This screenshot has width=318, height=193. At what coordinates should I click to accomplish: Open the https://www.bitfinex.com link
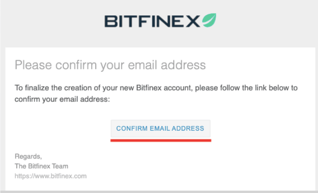pyautogui.click(x=51, y=176)
